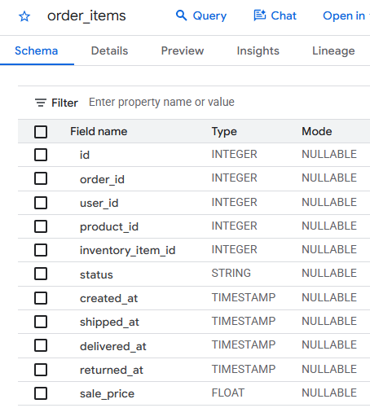Switch to the Insights tab
This screenshot has height=408, width=370.
258,50
